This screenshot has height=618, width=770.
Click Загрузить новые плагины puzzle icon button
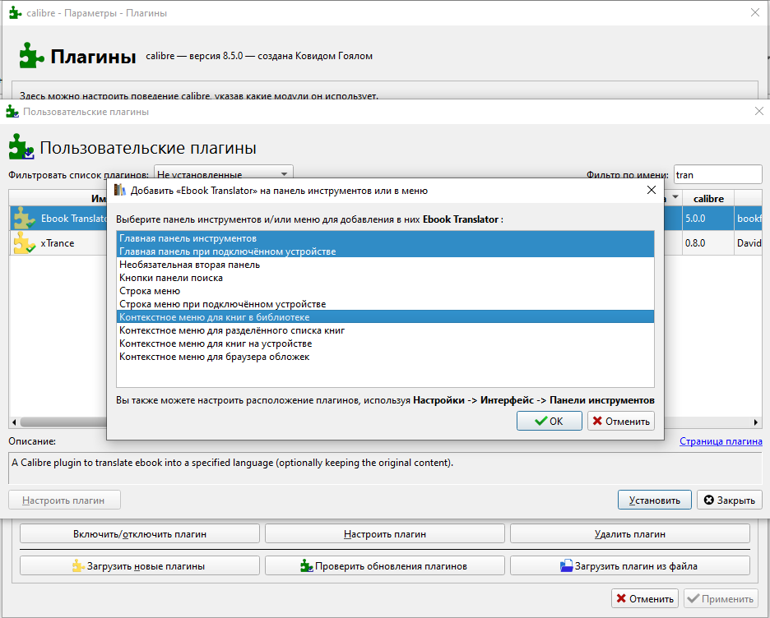[x=139, y=565]
